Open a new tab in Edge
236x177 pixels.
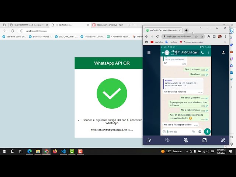click(135, 25)
